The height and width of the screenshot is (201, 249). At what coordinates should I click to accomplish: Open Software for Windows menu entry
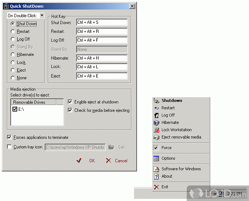[181, 169]
